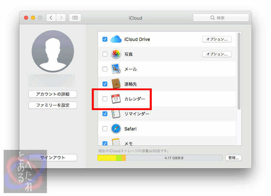
Task: Click the iCloud storage usage bar
Action: (x=160, y=158)
